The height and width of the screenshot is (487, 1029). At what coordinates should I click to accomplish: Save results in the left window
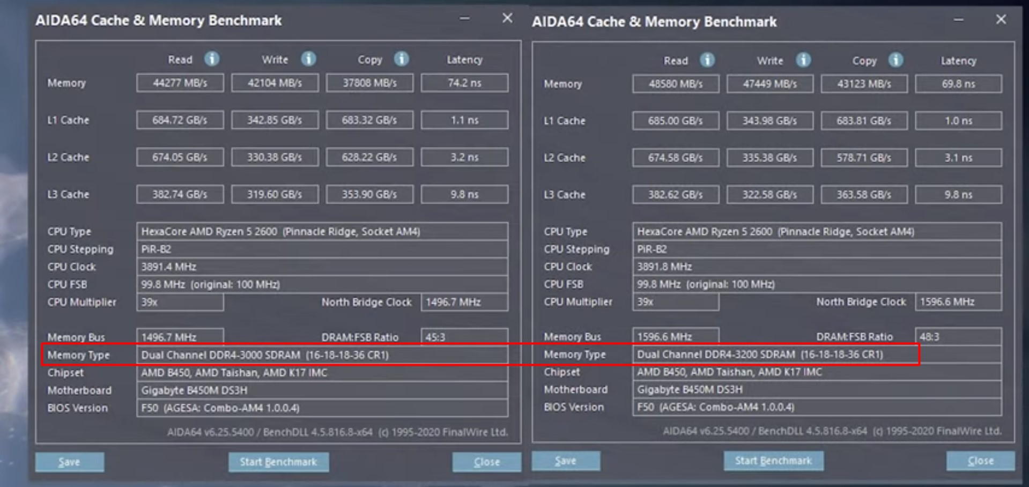(70, 462)
